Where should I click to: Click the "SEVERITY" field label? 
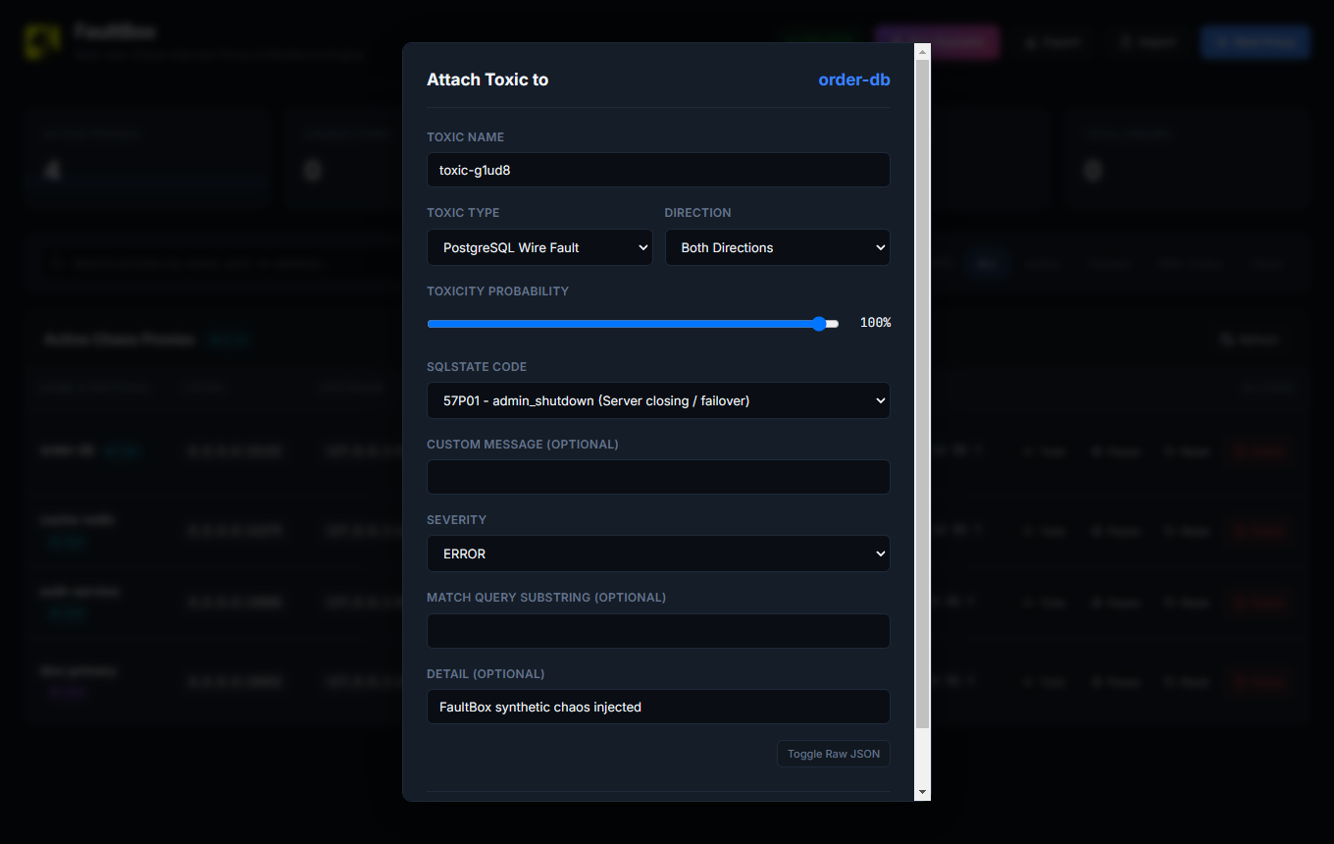click(456, 520)
